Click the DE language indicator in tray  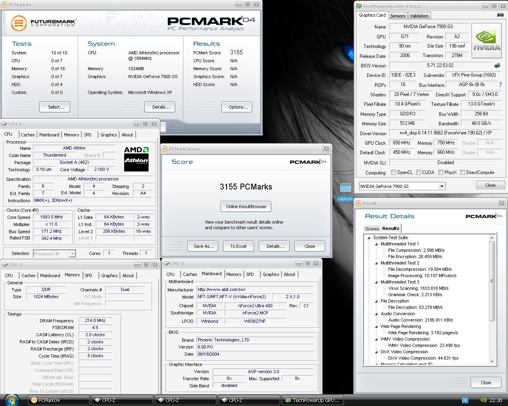(465, 400)
